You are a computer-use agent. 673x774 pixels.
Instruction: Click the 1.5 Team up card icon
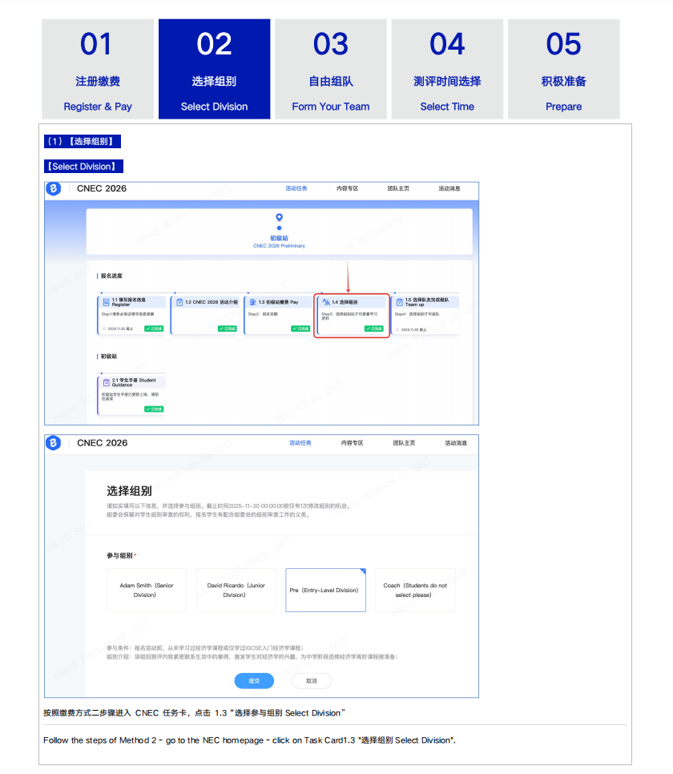(x=399, y=302)
